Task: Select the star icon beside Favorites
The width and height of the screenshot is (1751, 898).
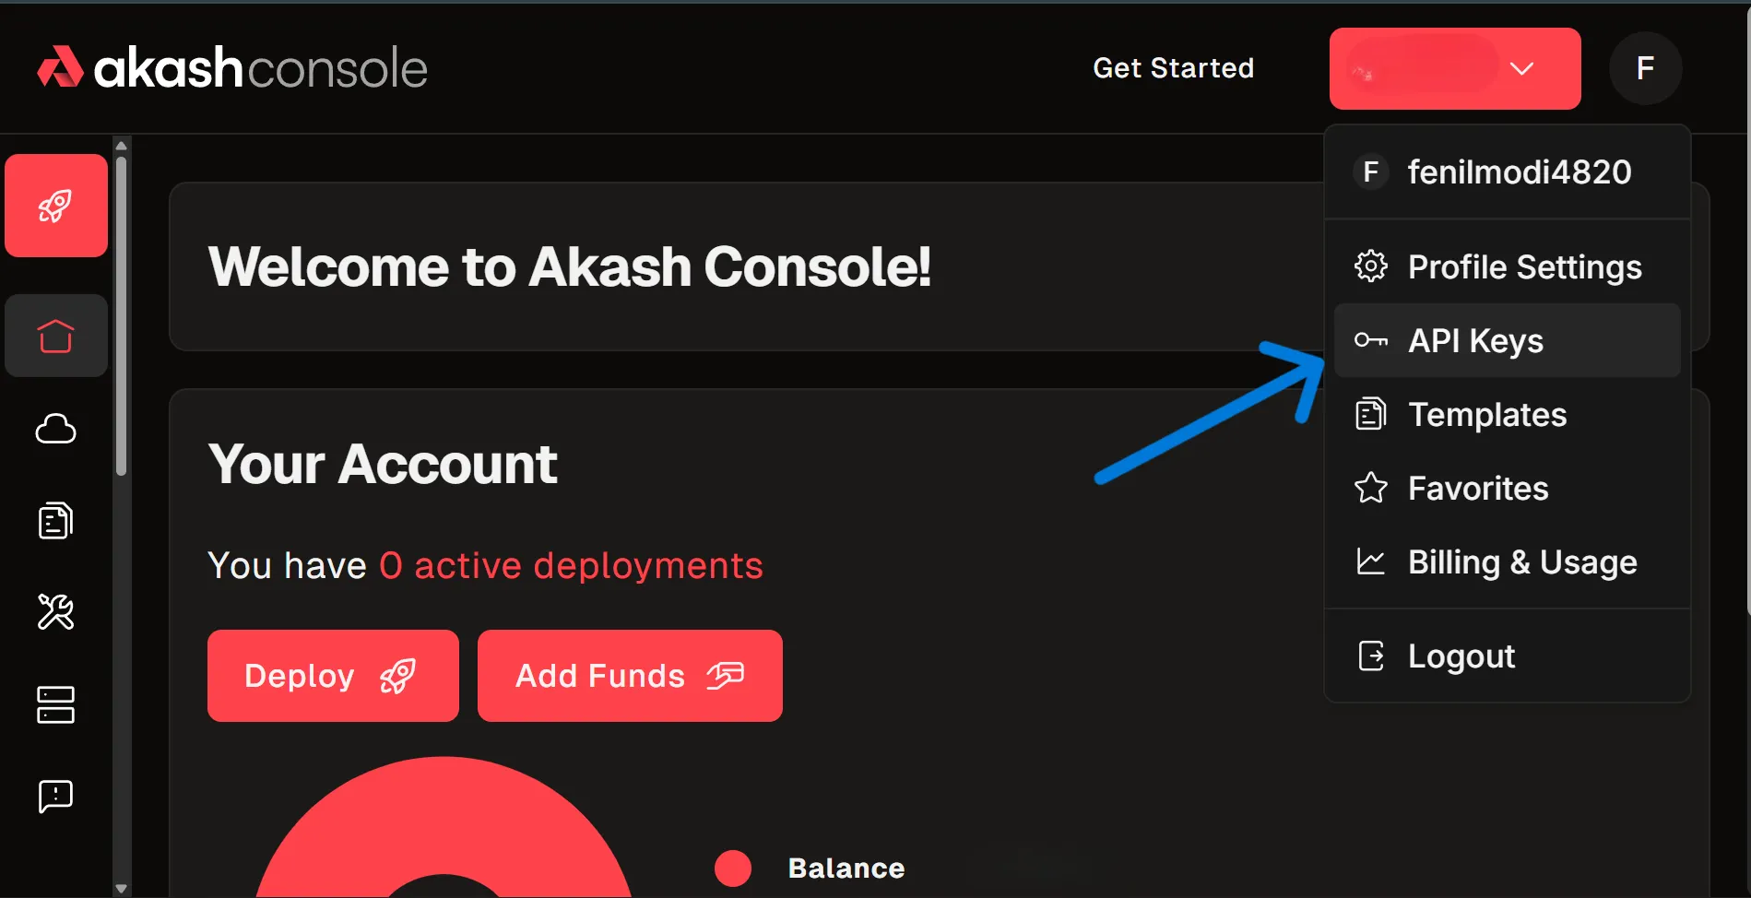Action: pyautogui.click(x=1371, y=489)
